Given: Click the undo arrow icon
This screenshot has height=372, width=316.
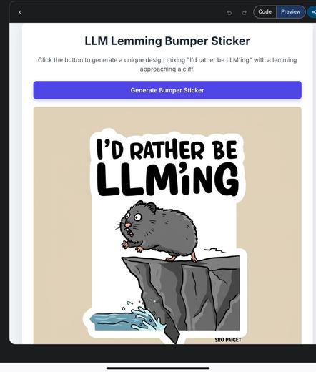Looking at the screenshot, I should pyautogui.click(x=229, y=13).
